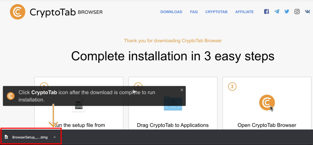The width and height of the screenshot is (313, 145).
Task: Open the VK social icon
Action: pos(307,12)
